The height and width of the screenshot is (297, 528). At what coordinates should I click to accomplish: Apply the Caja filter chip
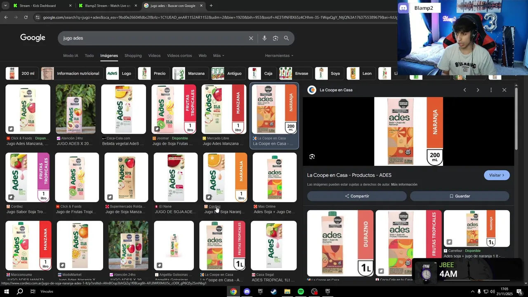coord(262,73)
